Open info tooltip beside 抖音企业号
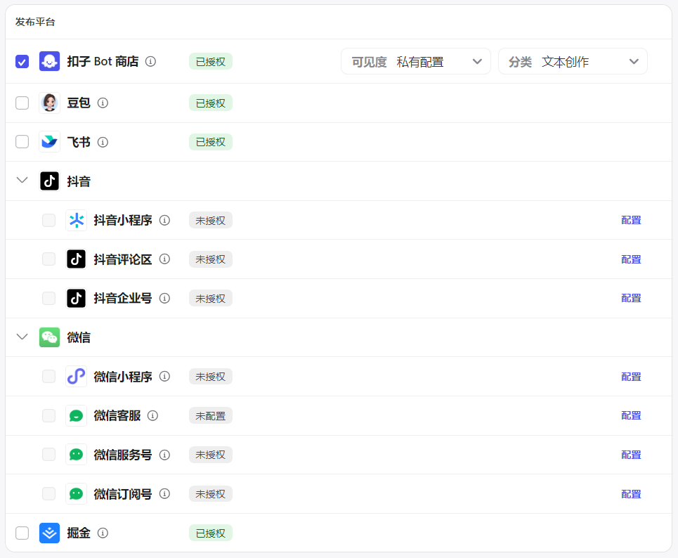This screenshot has height=558, width=678. coord(164,298)
